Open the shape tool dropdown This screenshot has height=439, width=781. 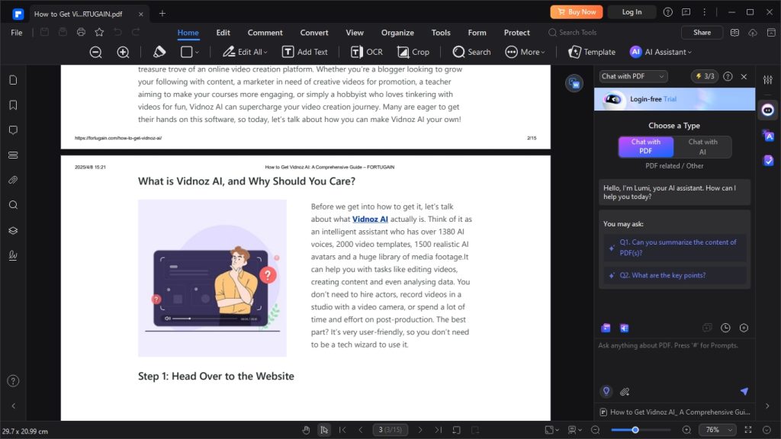click(190, 52)
